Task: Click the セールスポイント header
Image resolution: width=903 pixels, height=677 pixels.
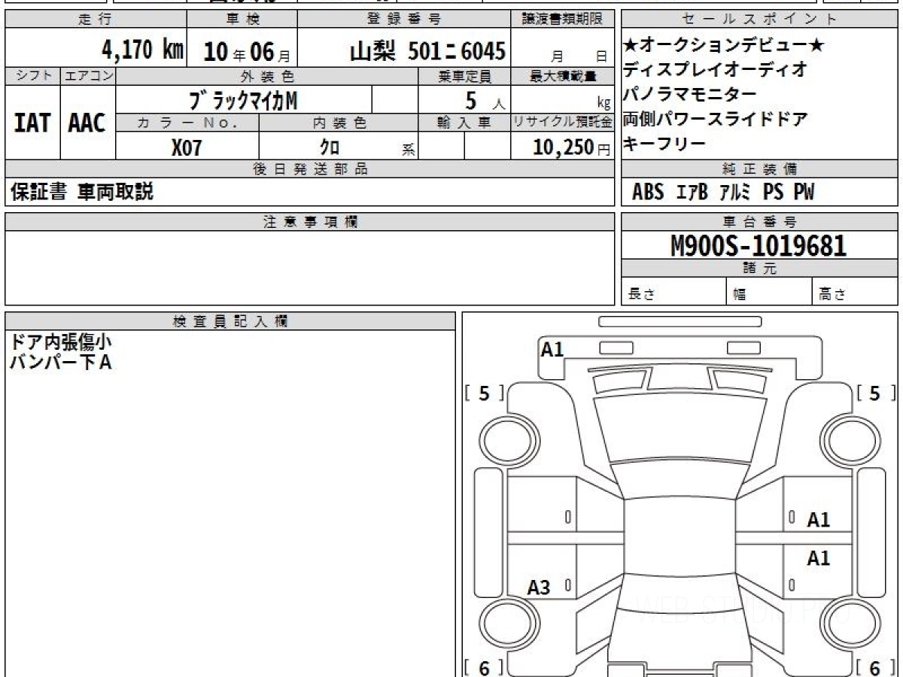Action: (x=759, y=20)
